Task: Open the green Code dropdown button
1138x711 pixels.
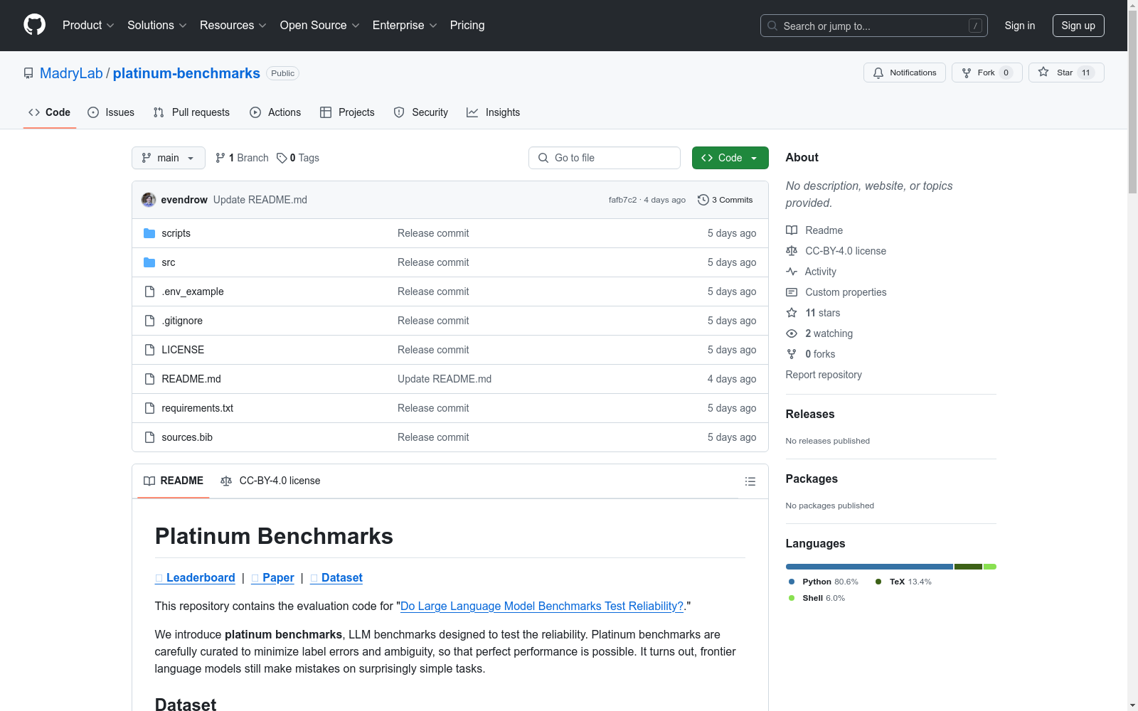Action: click(730, 158)
